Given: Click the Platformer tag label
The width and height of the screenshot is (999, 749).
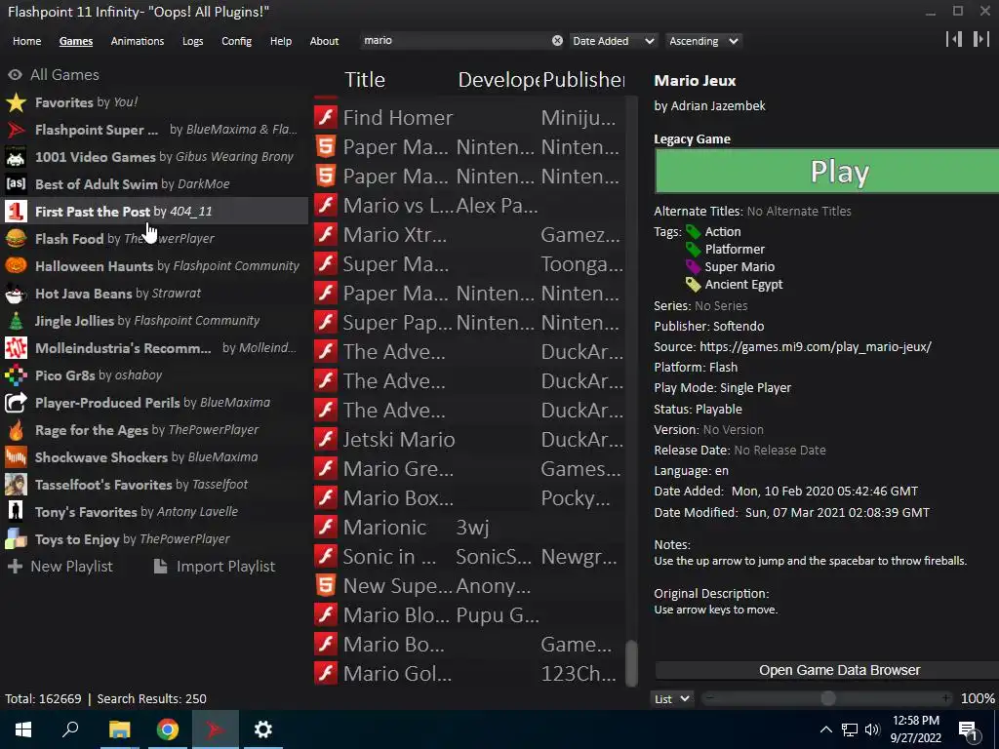Looking at the screenshot, I should pos(735,249).
